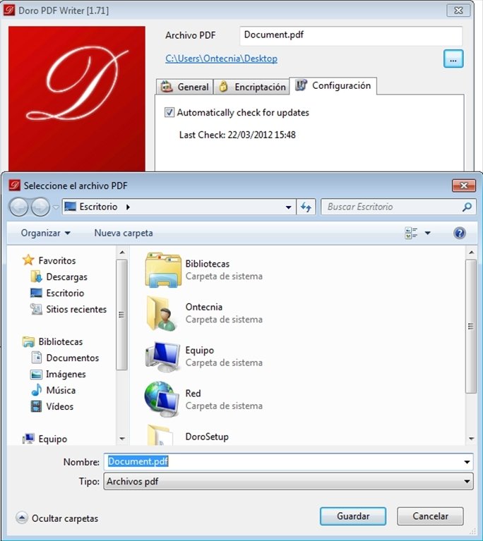Select the 'DoroSetup' item name text

pyautogui.click(x=207, y=437)
